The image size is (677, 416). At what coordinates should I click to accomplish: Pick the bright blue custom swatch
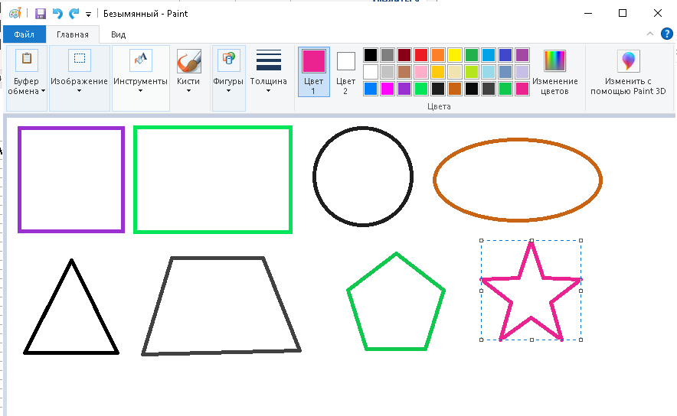371,89
